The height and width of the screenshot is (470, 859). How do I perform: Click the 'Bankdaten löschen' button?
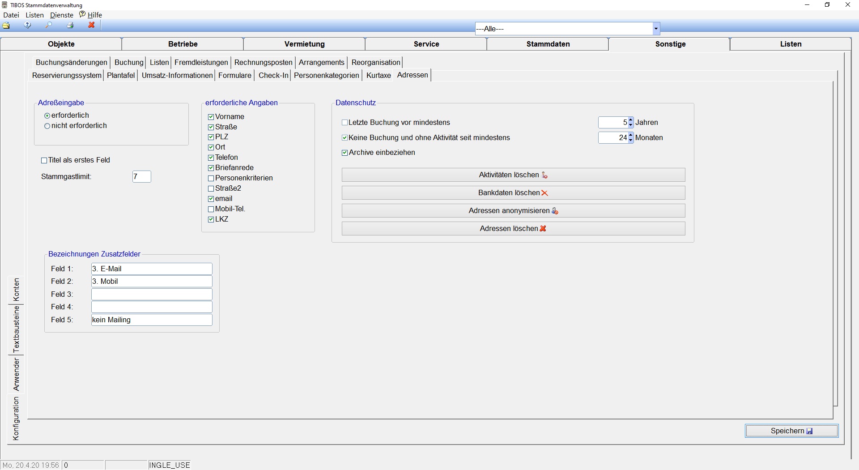tap(513, 193)
